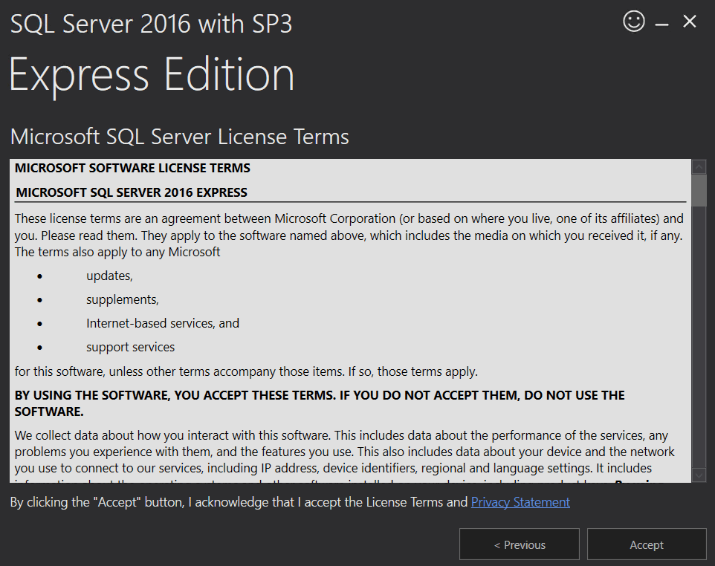Go back using the Previous button
Screen dimensions: 715x566
coord(519,544)
